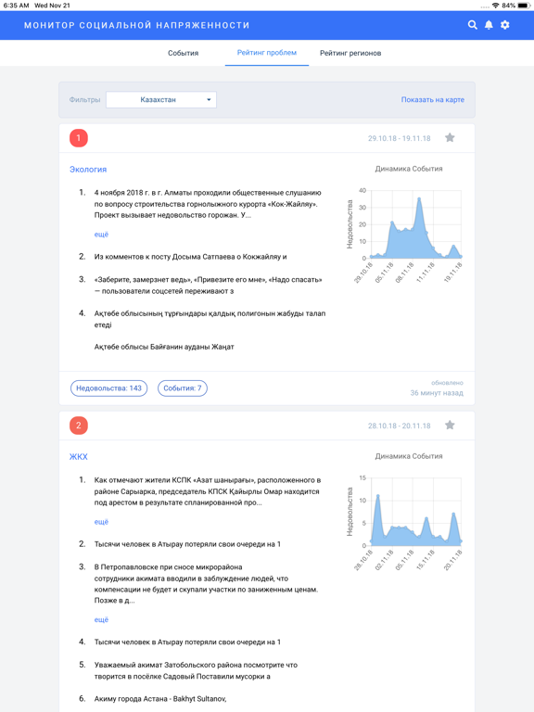Open the ЖКХ category link

[x=78, y=457]
